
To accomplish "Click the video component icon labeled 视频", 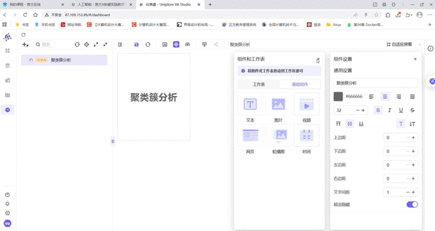I will (x=307, y=104).
